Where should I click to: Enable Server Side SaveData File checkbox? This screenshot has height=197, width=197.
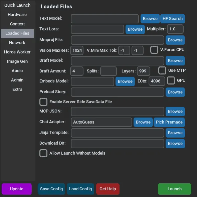[x=43, y=102]
